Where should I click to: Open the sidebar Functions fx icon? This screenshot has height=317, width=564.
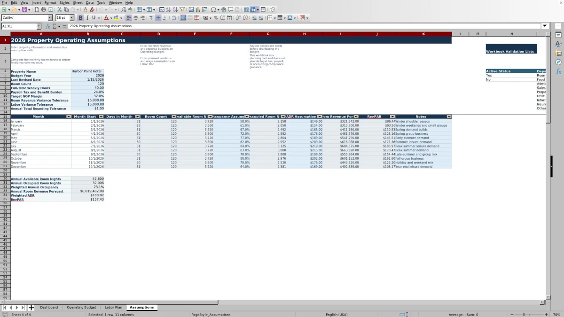click(558, 71)
